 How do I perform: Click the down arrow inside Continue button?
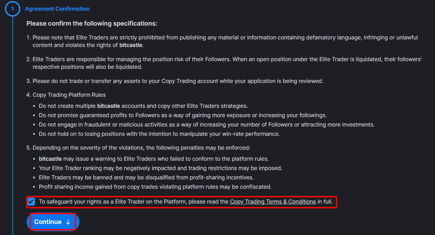coord(68,222)
